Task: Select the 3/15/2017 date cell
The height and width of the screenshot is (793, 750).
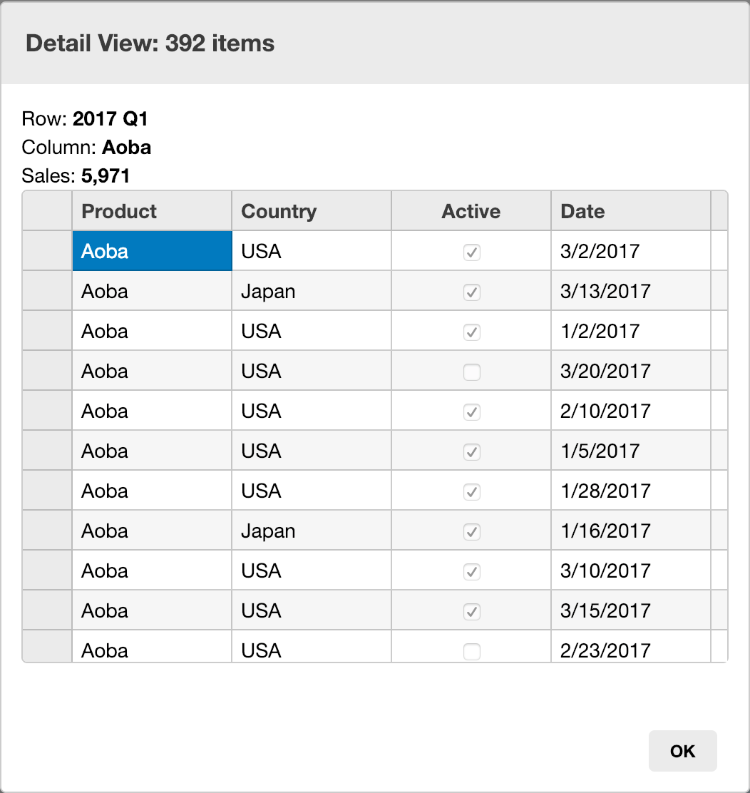Action: pos(630,610)
